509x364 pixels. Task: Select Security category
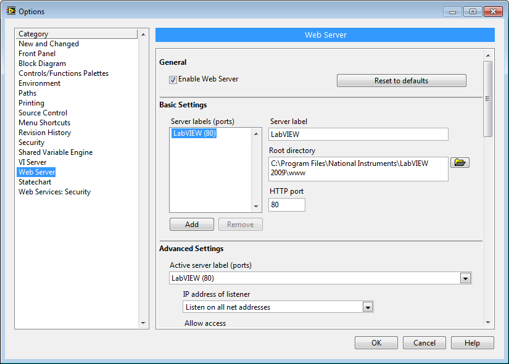(31, 143)
